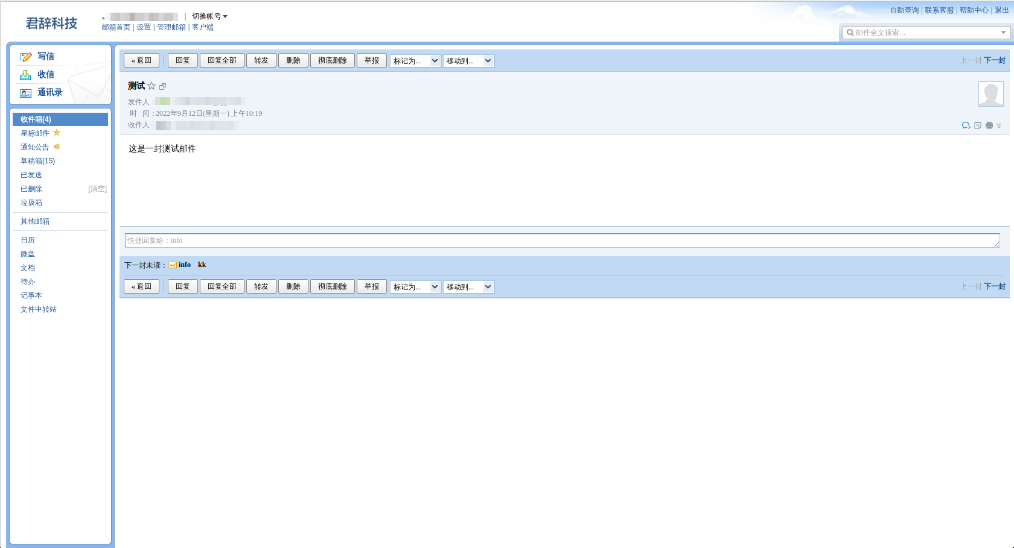Open the message in a new window icon
Screen dimensions: 1014x548
[162, 86]
